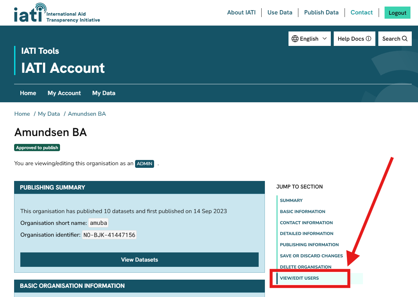Open the About IATI menu
This screenshot has width=418, height=297.
[x=241, y=12]
